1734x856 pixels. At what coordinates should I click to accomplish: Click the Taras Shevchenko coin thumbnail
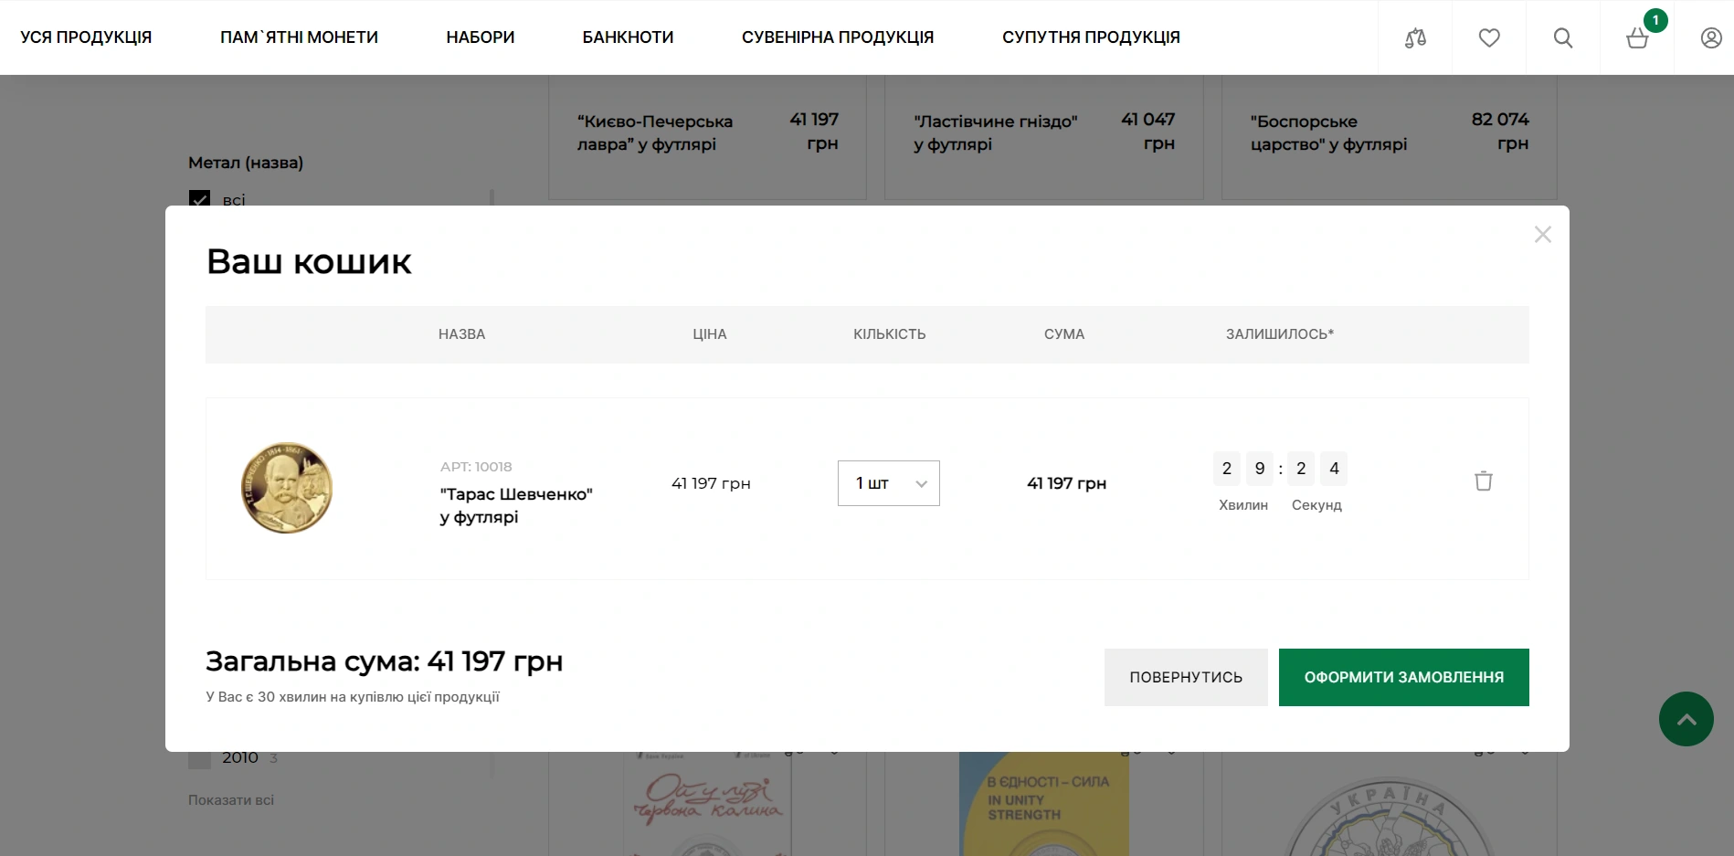click(x=287, y=488)
